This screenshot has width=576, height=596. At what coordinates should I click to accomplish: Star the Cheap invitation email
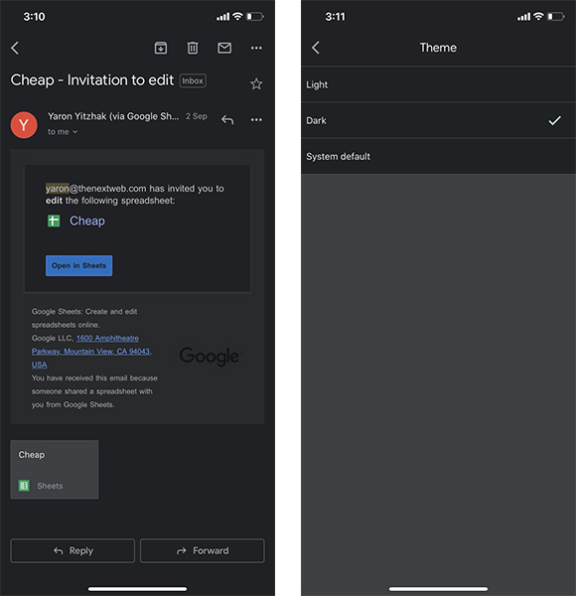pyautogui.click(x=256, y=83)
